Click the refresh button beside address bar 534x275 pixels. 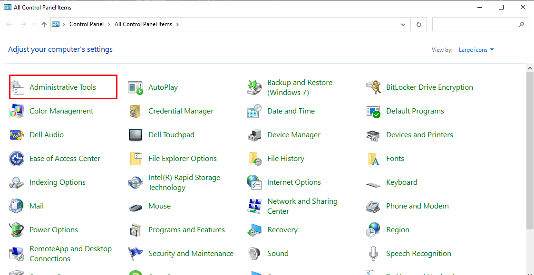tap(418, 24)
